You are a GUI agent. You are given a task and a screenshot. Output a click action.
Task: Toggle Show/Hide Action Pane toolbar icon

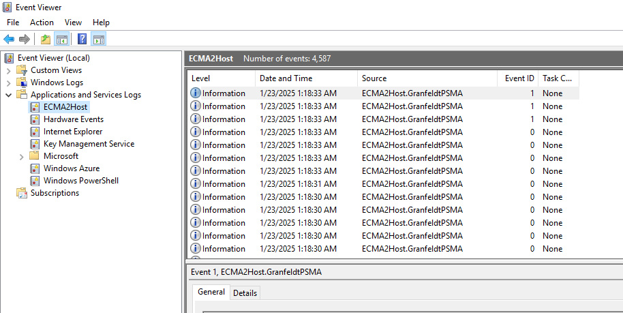[99, 40]
